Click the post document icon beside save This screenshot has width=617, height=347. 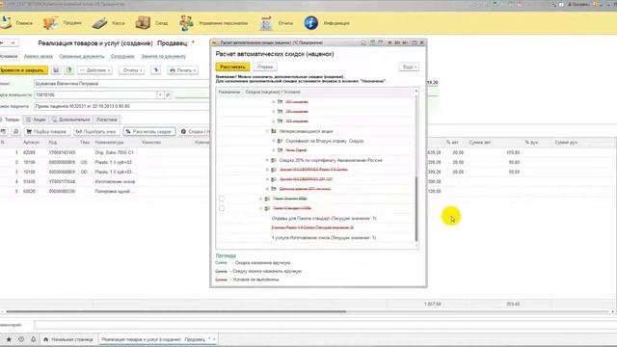[69, 70]
